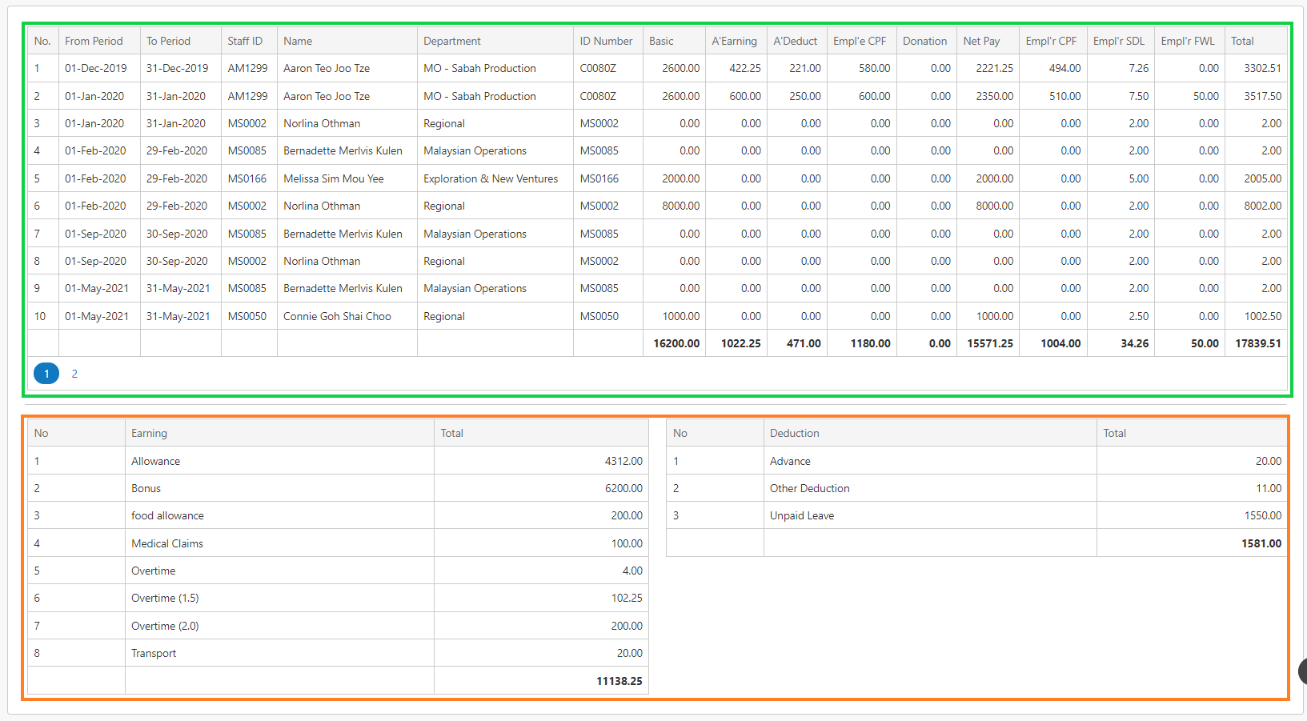Select net pay value 2350.00
The height and width of the screenshot is (721, 1307).
click(995, 96)
